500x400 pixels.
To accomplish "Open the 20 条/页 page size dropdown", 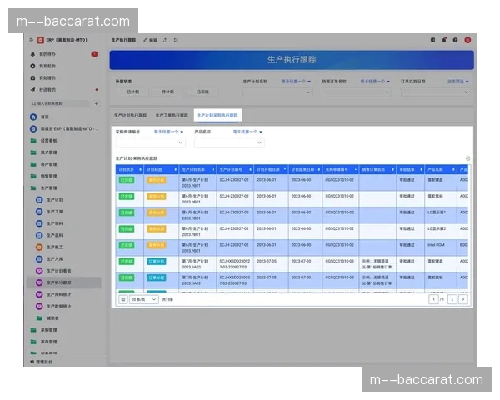I will (x=143, y=298).
